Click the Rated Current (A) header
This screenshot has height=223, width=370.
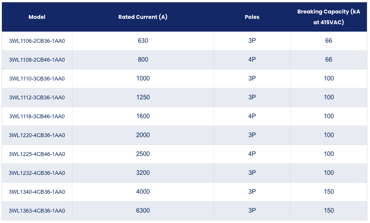coord(143,17)
